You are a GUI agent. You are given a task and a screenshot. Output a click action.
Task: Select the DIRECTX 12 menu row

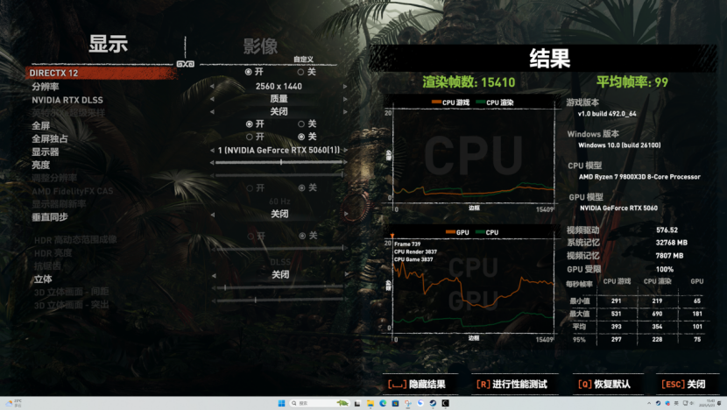pyautogui.click(x=102, y=73)
